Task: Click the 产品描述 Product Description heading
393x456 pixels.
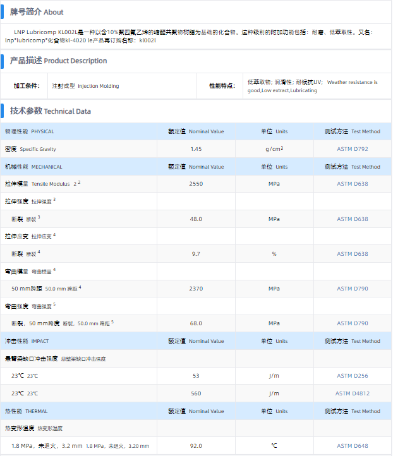Action: (x=58, y=61)
